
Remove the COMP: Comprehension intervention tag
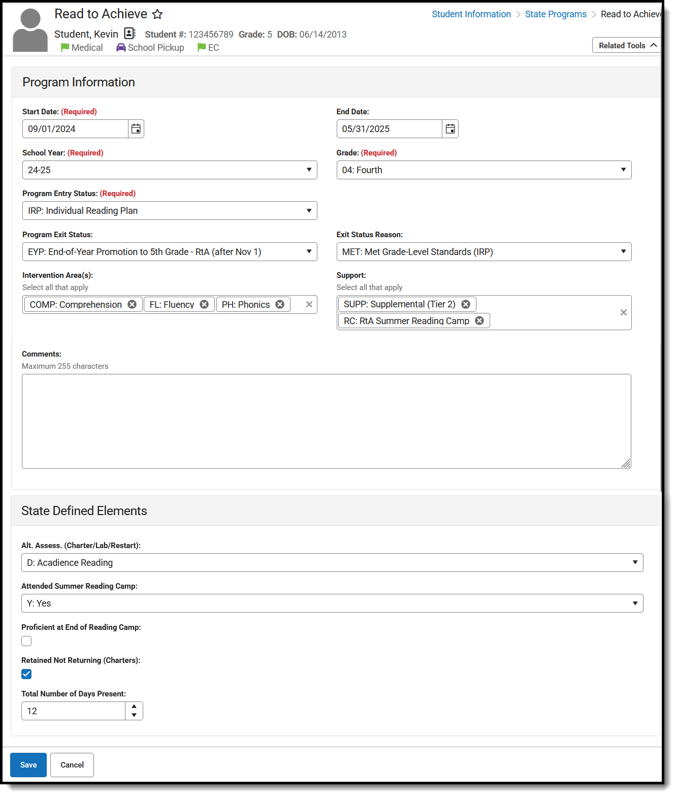pyautogui.click(x=132, y=305)
